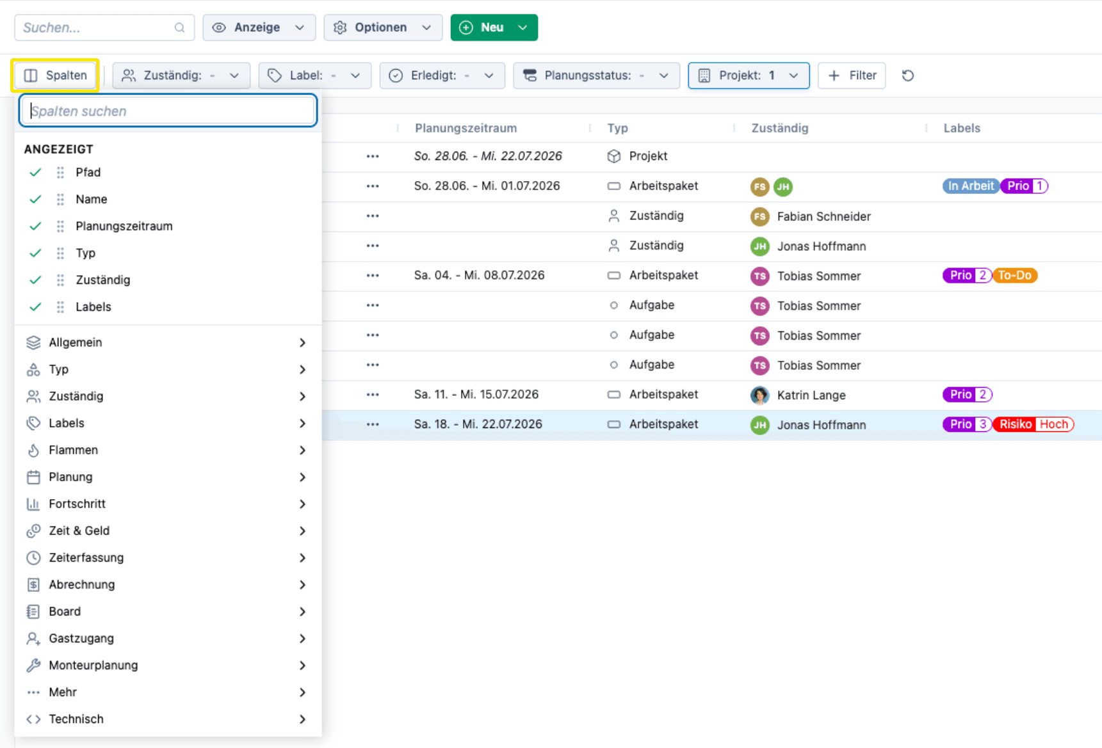Screen dimensions: 1102x748
Task: Click the Spalten suchen input field
Action: [168, 111]
